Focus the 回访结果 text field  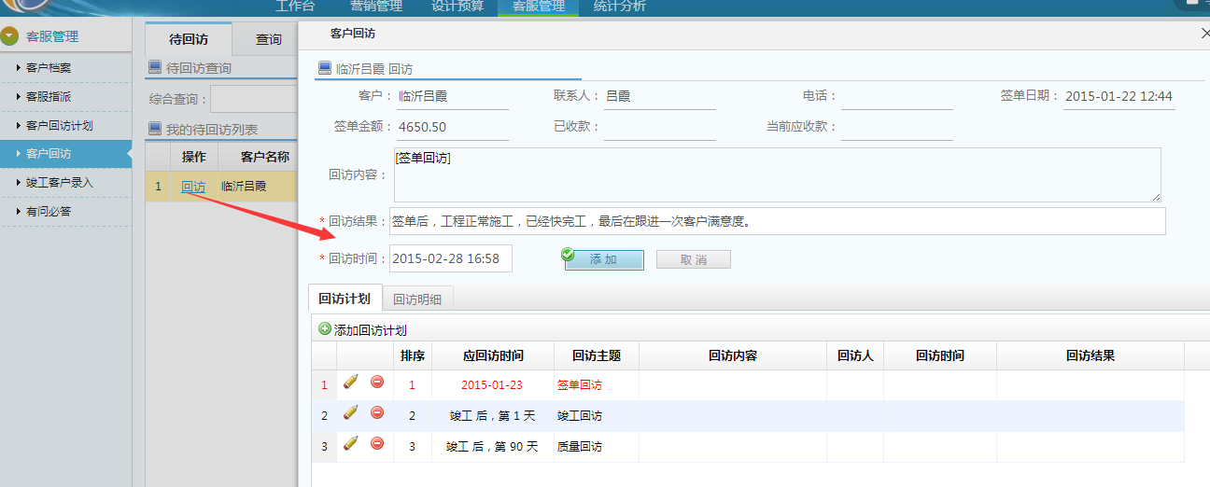[x=777, y=221]
